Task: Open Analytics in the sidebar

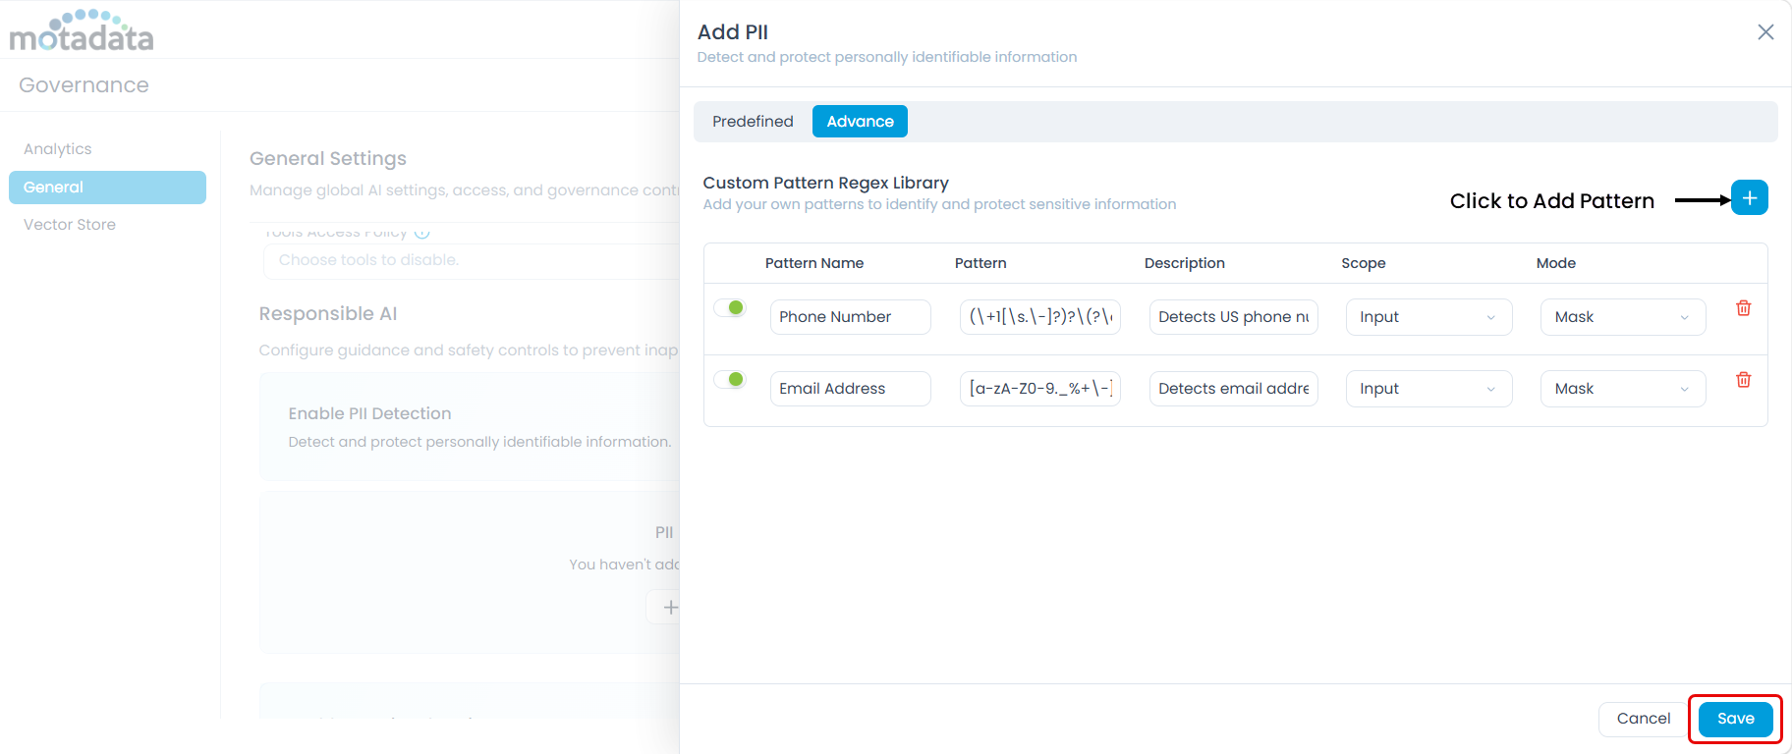Action: [x=58, y=149]
